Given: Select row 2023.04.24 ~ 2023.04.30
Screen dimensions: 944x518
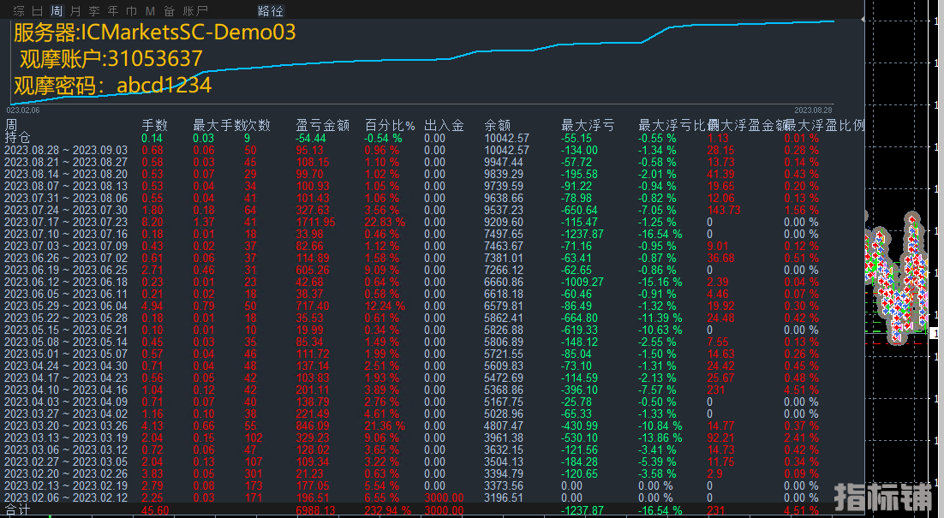Looking at the screenshot, I should [66, 366].
